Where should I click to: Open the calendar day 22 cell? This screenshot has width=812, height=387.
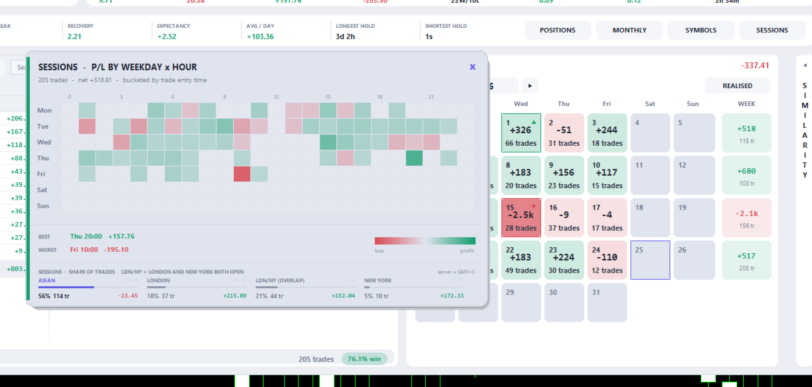[x=521, y=260]
